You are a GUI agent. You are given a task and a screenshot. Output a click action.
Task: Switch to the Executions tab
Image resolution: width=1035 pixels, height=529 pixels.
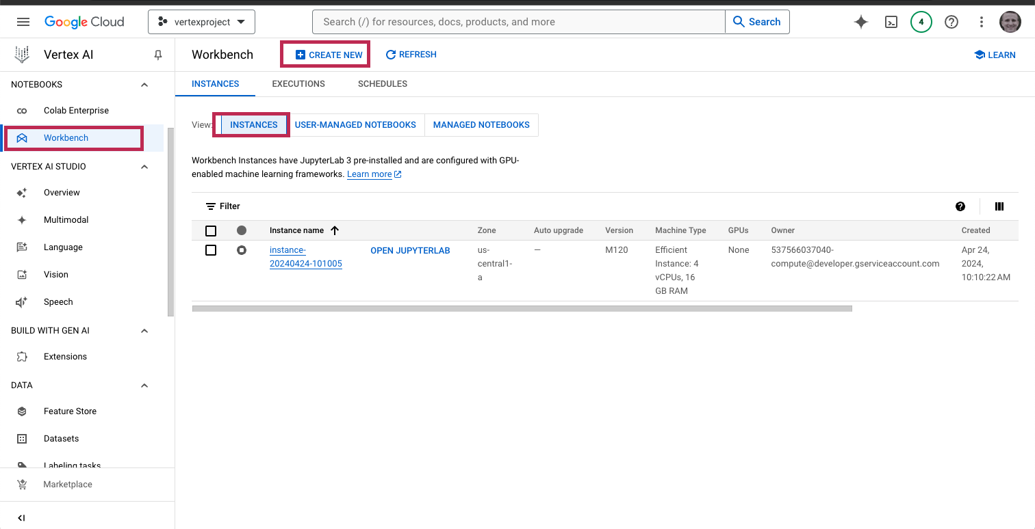tap(298, 84)
